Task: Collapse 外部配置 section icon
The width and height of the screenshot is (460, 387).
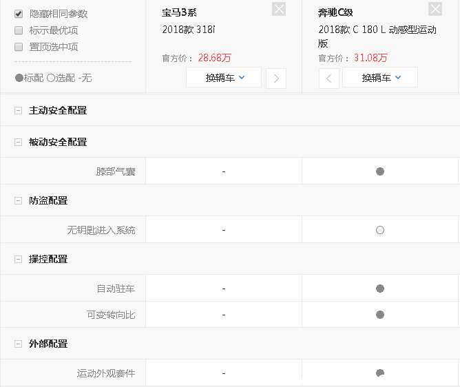Action: 18,344
